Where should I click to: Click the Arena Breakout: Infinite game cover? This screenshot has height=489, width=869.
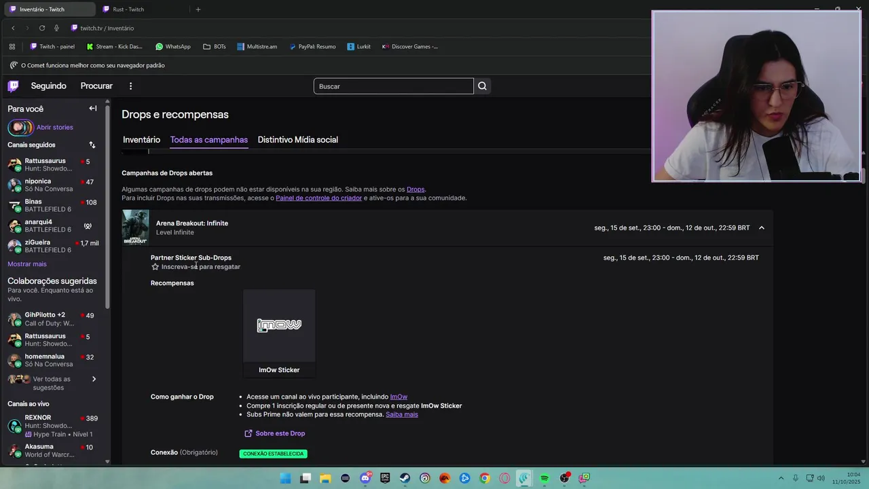[x=135, y=228]
